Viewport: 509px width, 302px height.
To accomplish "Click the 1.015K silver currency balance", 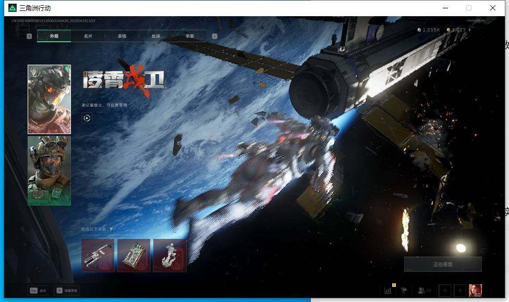I will 429,30.
